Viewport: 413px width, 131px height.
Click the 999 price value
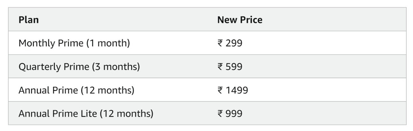point(234,114)
